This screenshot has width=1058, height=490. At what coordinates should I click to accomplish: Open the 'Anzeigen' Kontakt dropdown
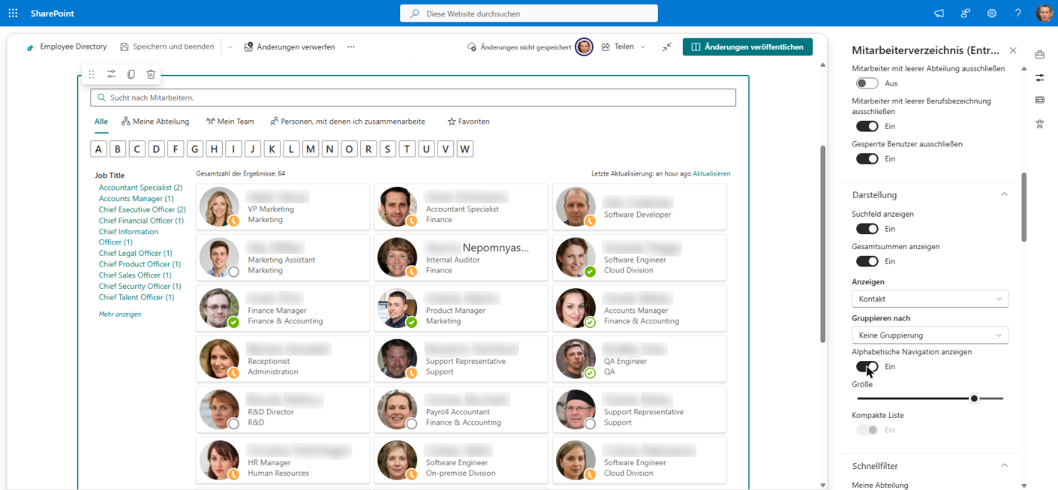point(930,298)
